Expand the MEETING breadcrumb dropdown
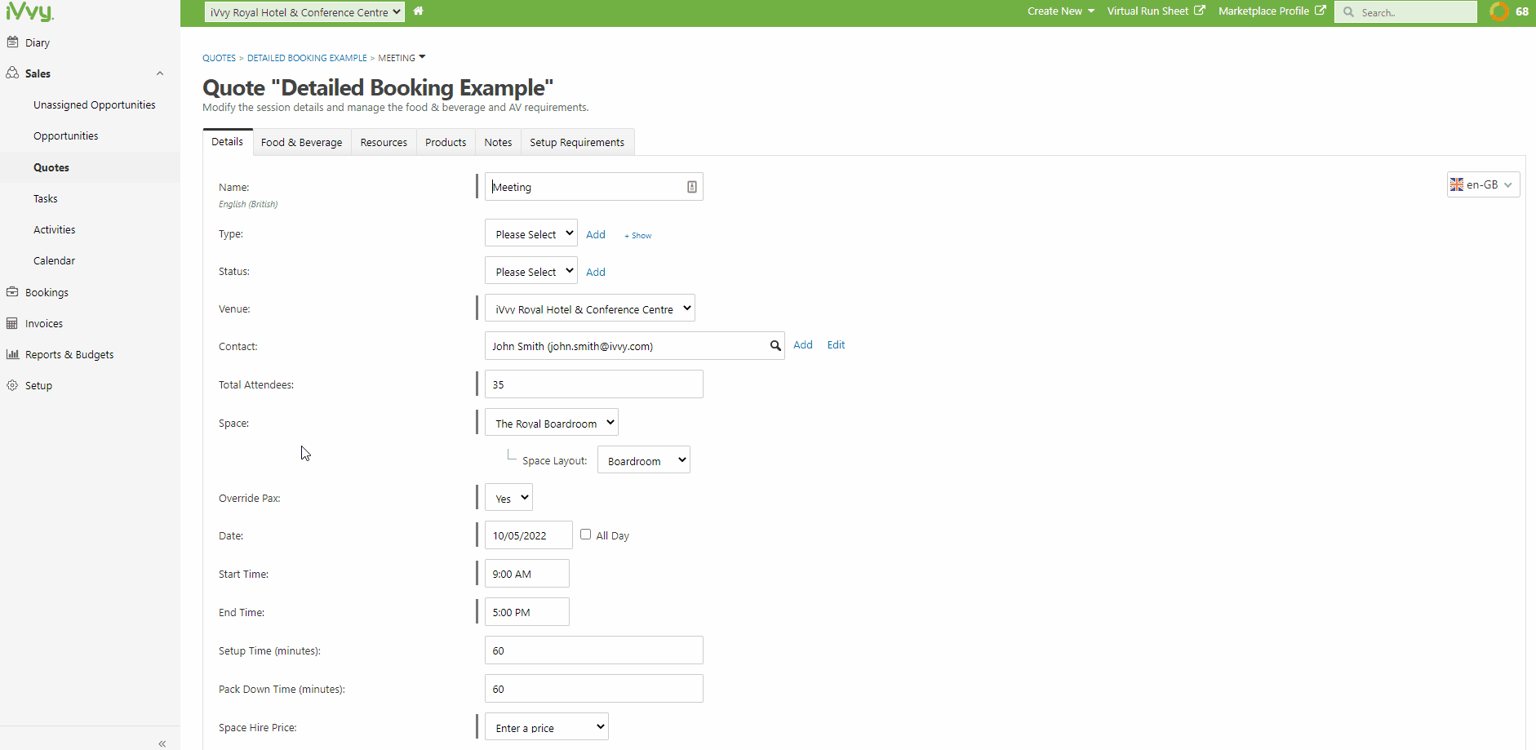This screenshot has height=750, width=1536. tap(422, 57)
